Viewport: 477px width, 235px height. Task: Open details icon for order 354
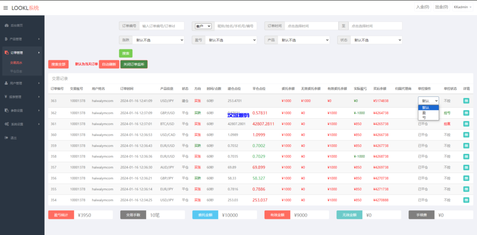pyautogui.click(x=466, y=200)
